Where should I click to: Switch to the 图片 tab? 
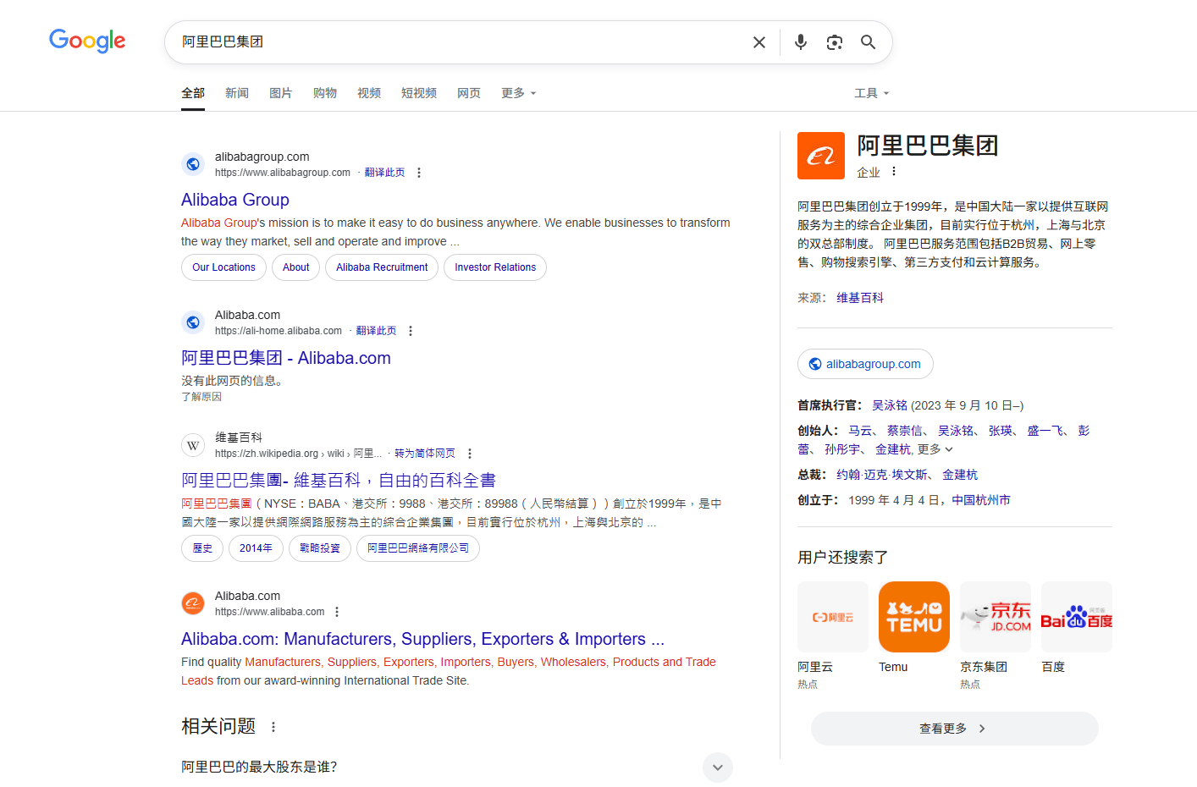[x=280, y=93]
